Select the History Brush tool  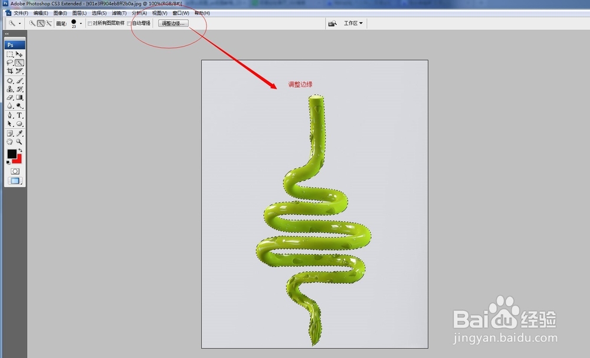(x=19, y=89)
